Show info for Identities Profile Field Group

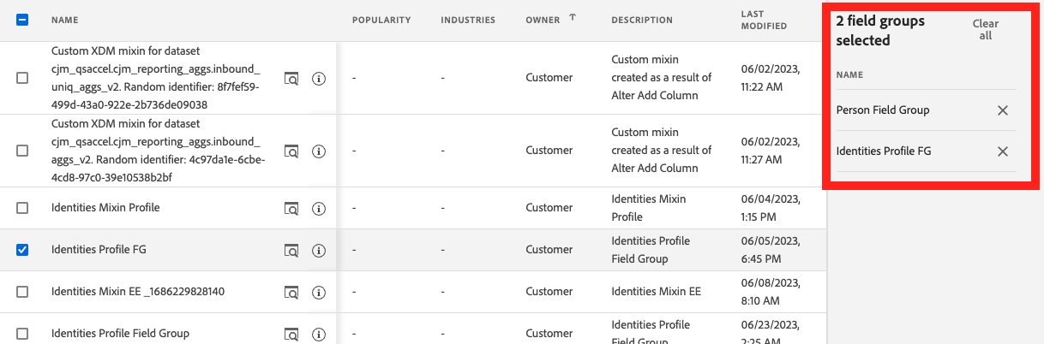point(319,334)
